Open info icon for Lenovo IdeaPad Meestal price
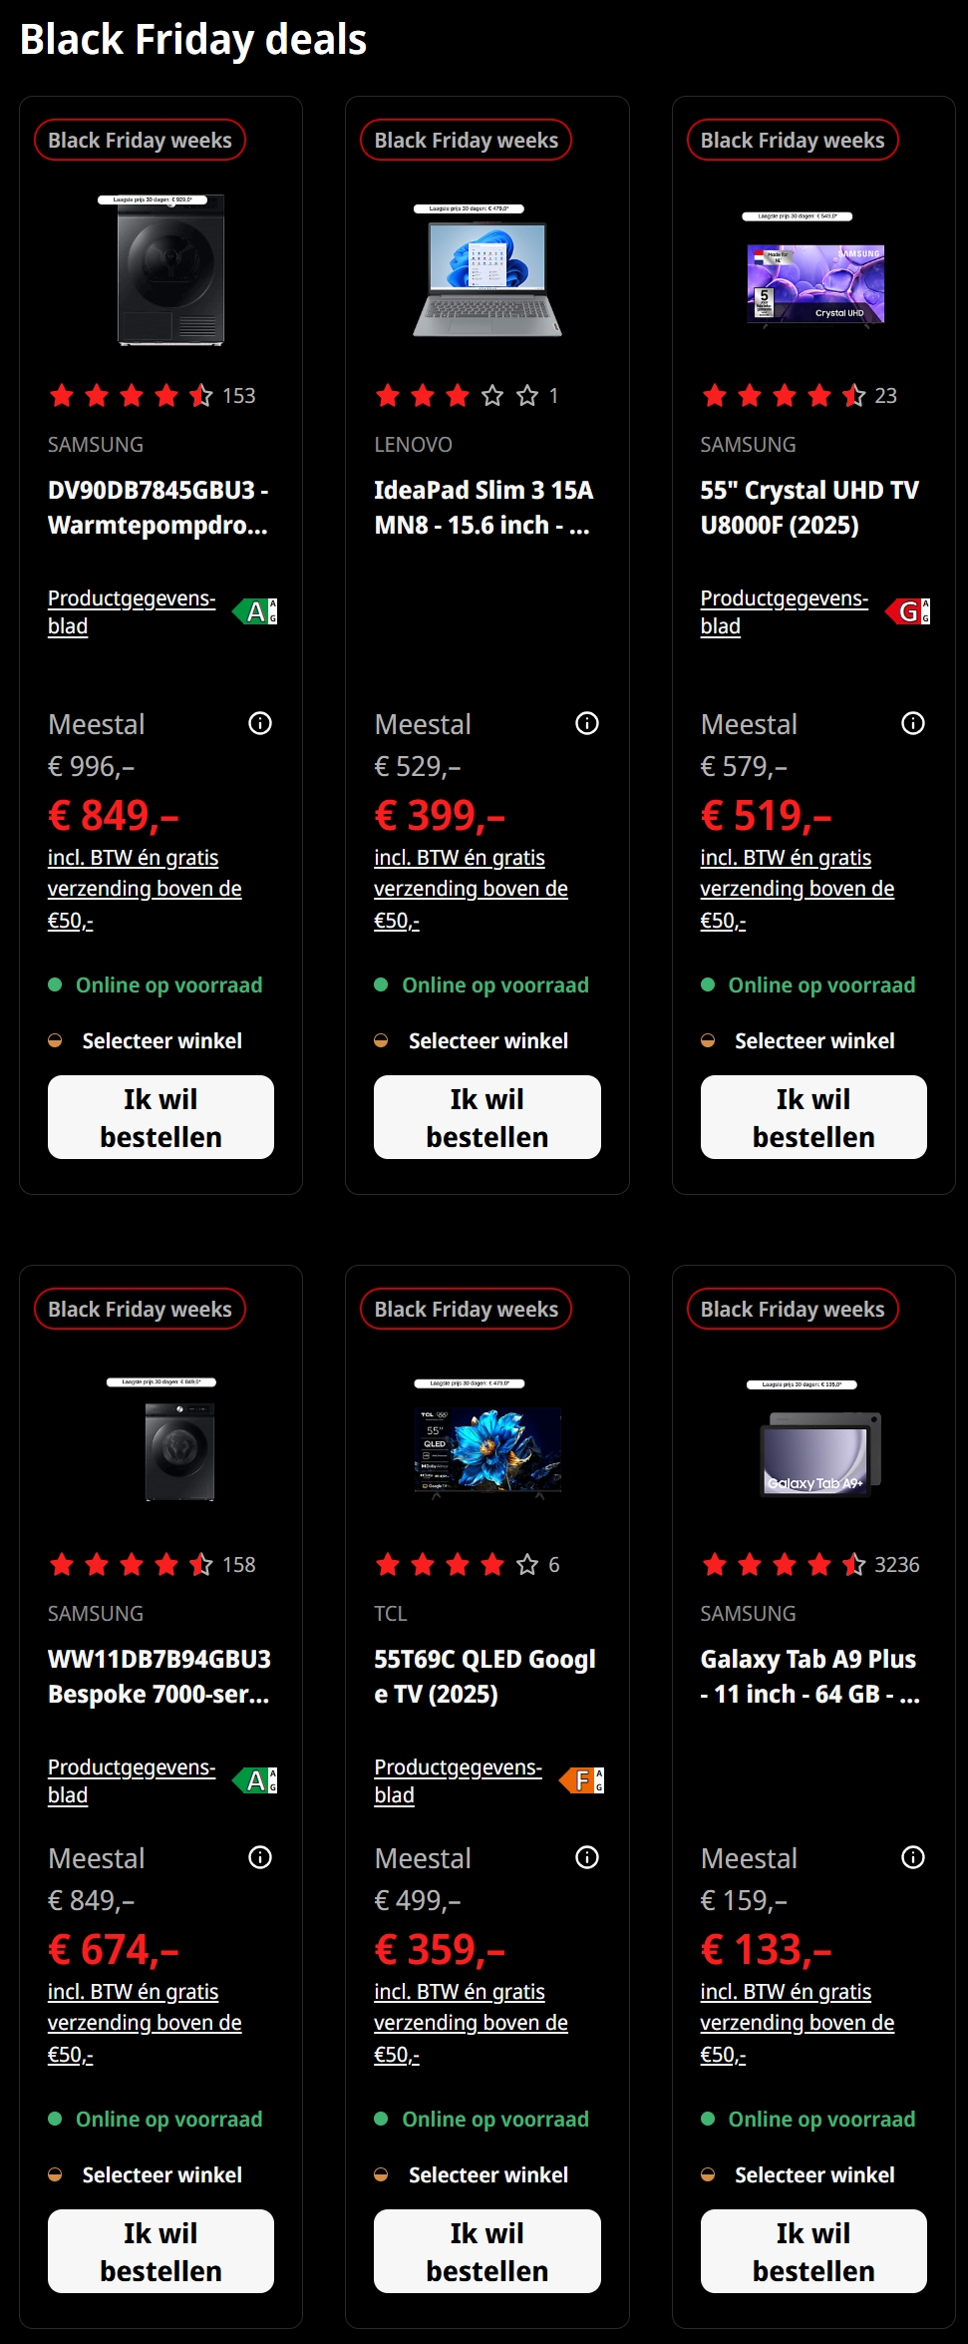 click(587, 723)
